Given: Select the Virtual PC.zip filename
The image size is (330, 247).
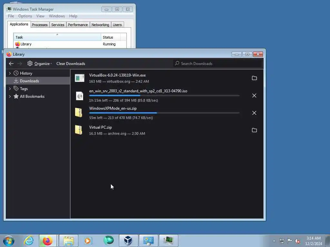Looking at the screenshot, I should pos(101,127).
